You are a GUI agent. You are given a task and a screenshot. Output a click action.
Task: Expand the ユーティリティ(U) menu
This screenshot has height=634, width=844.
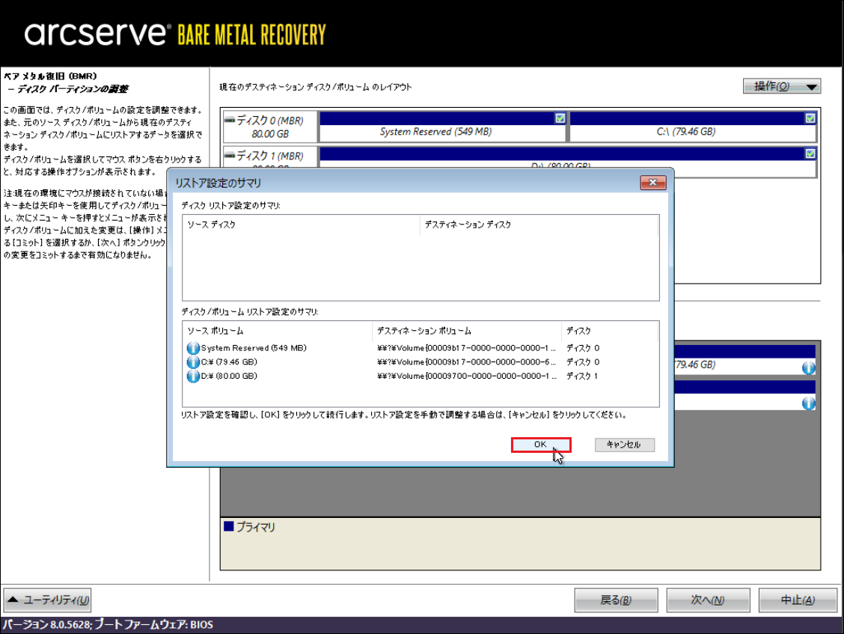tap(48, 600)
